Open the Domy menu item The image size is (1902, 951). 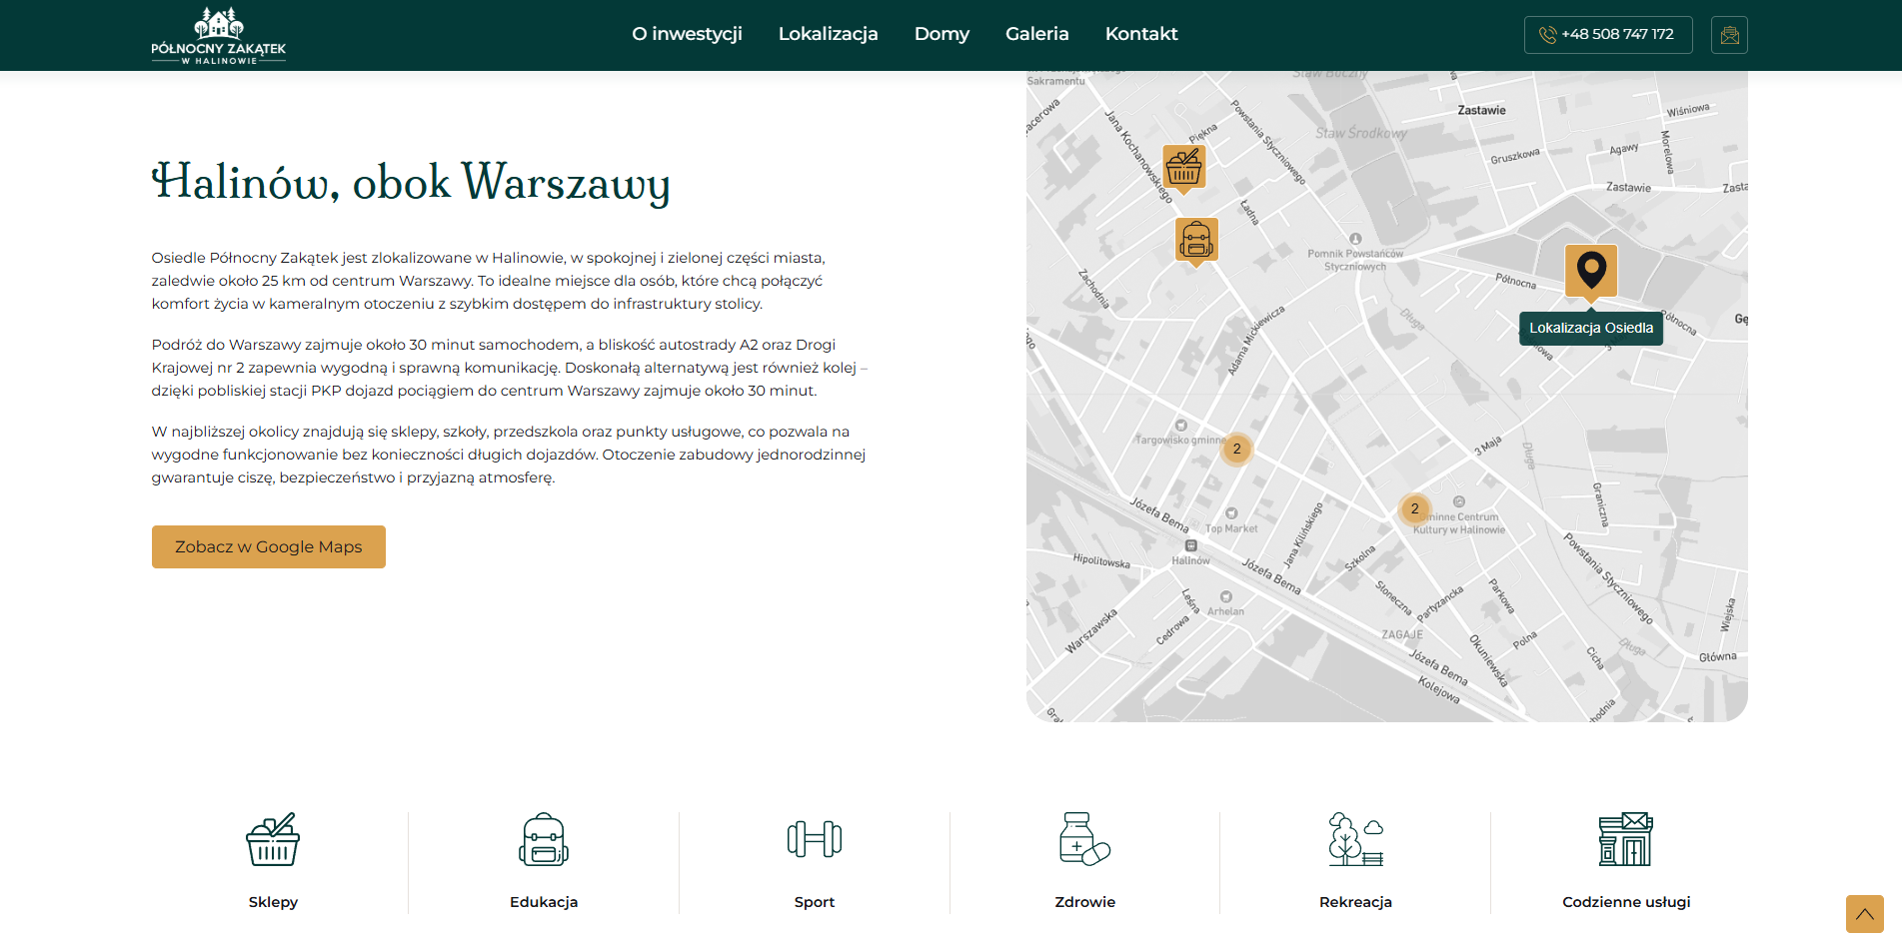tap(942, 34)
